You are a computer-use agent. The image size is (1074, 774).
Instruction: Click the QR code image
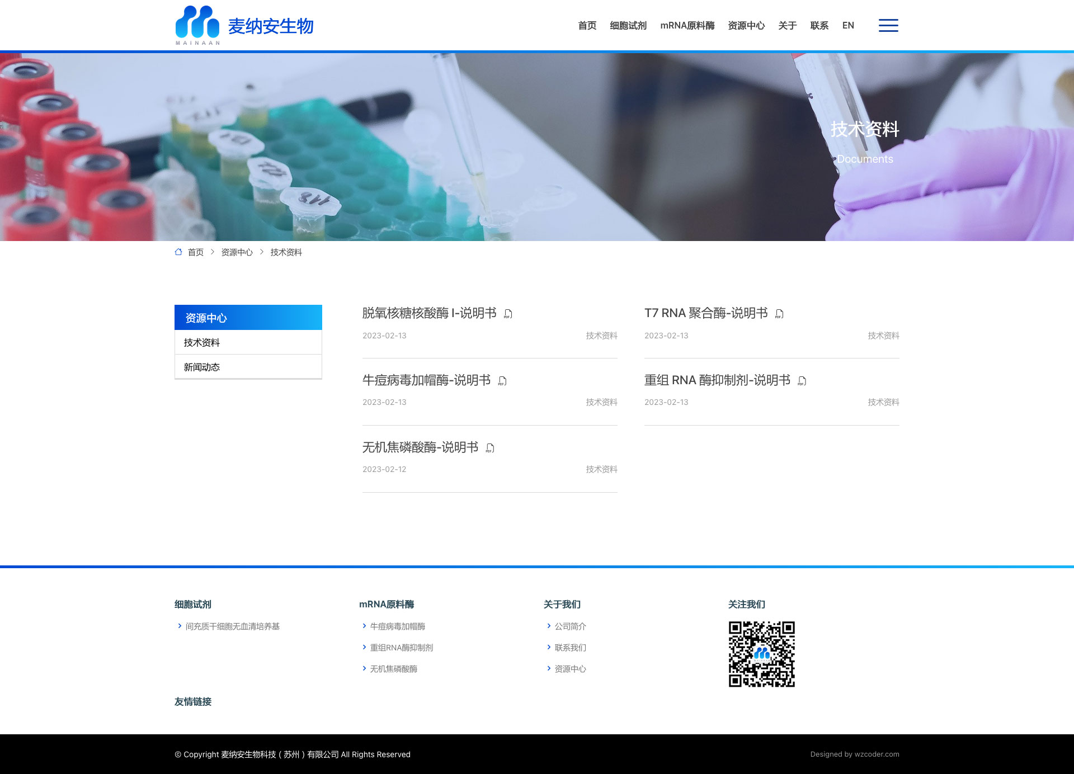click(761, 654)
